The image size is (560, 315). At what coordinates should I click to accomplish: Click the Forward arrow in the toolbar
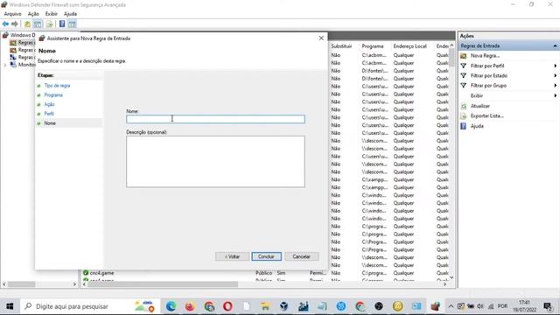coord(15,24)
